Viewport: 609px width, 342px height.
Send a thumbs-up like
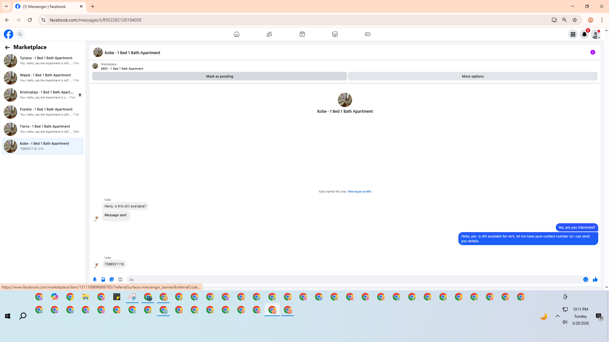(x=595, y=280)
